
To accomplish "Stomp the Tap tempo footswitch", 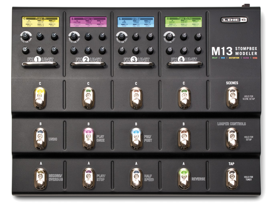I will (232, 179).
